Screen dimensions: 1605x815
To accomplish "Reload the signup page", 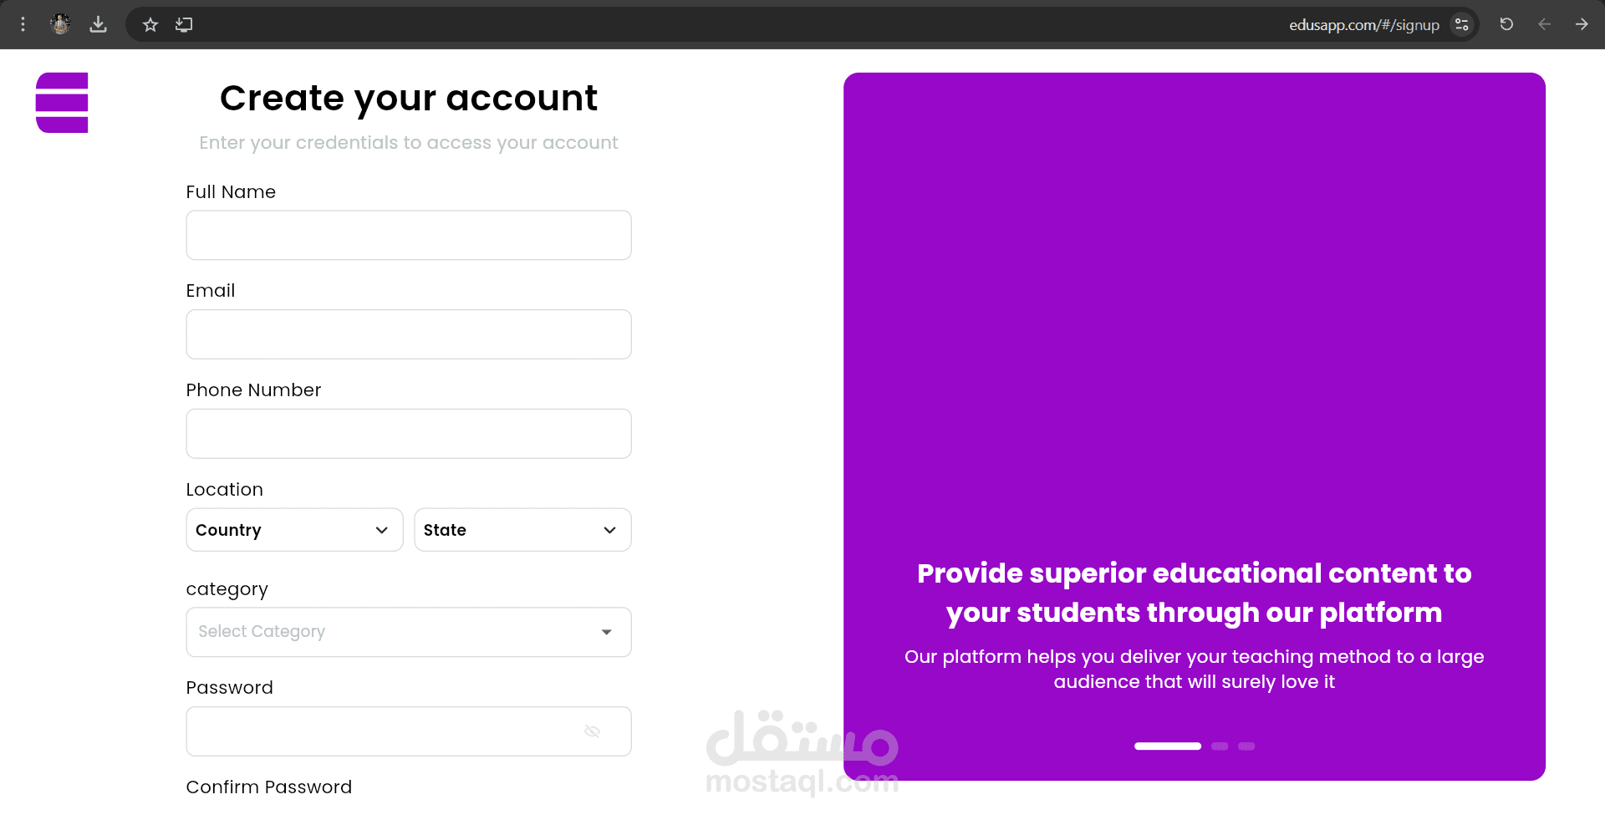I will 1506,24.
